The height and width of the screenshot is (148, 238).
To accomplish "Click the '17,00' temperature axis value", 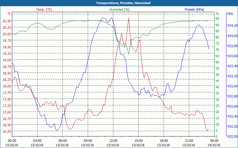I will 7,112.
